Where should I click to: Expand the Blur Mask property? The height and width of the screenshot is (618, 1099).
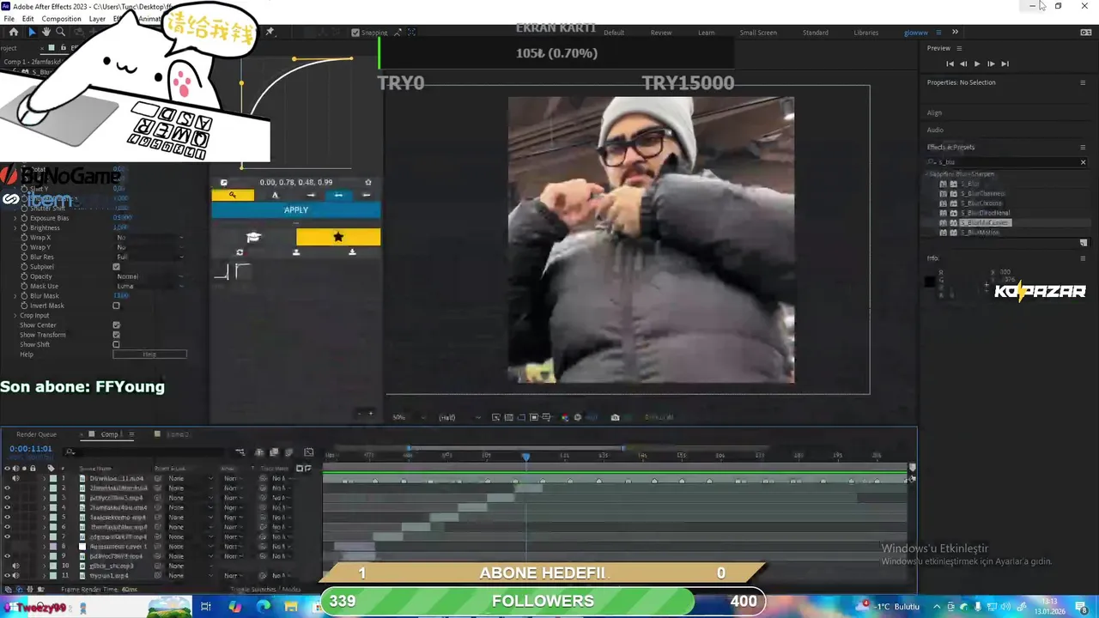coord(15,296)
